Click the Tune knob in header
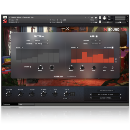The height and width of the screenshot is (130, 130). [x=105, y=18]
